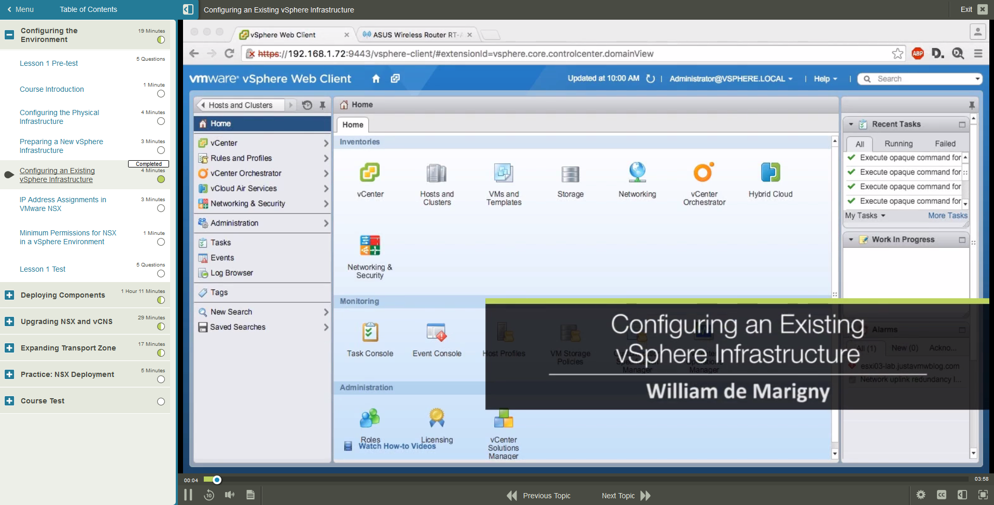
Task: Open the Help menu in vSphere Web Client
Action: 823,78
